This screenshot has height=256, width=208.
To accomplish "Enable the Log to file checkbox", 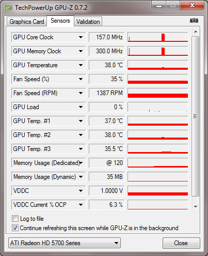I will click(x=15, y=219).
